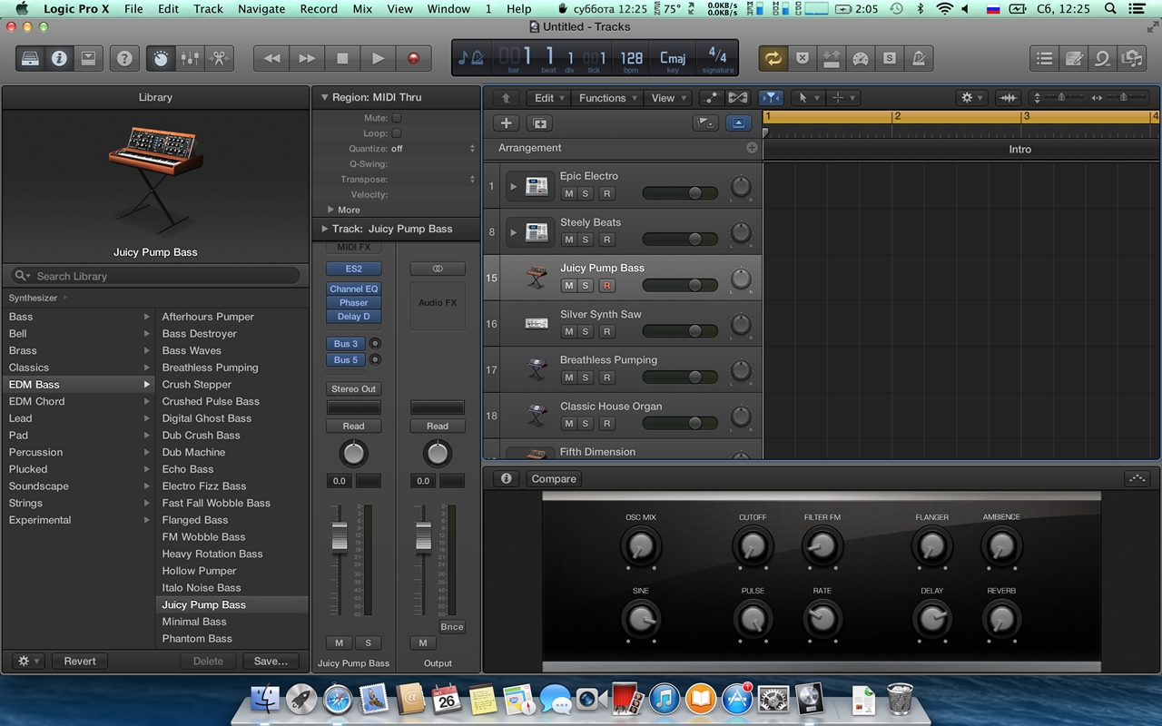
Task: Check the region Loop checkbox
Action: tap(397, 133)
